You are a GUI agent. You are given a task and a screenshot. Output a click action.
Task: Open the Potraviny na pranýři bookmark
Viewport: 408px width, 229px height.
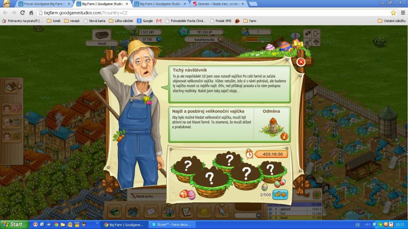click(23, 21)
